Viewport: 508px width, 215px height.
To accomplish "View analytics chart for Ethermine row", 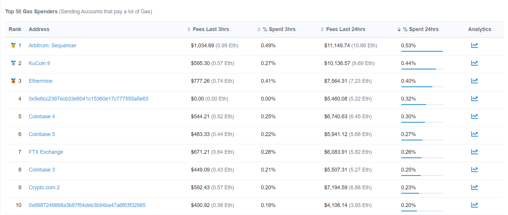I will click(x=474, y=81).
